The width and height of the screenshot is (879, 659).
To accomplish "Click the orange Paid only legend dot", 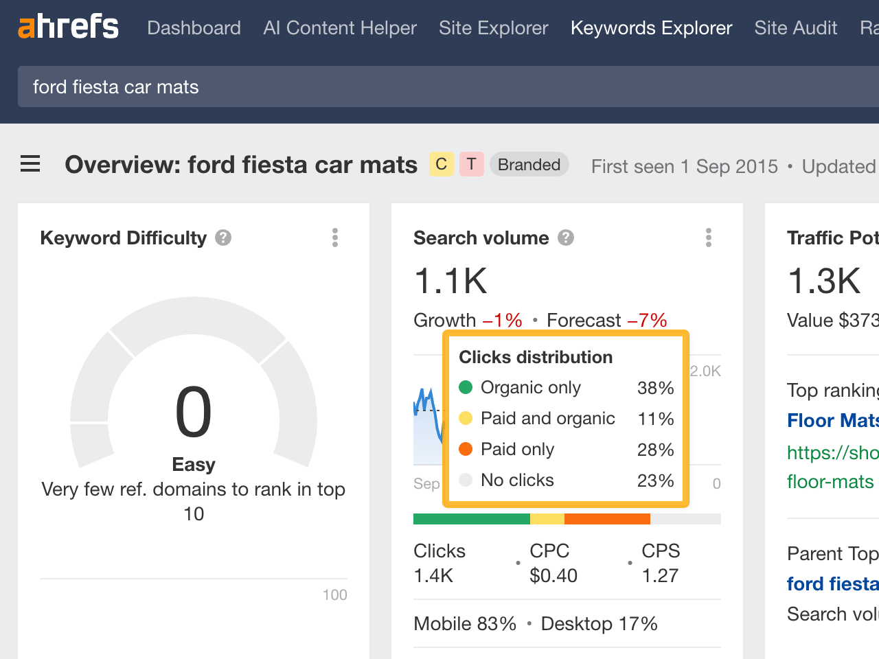I will click(x=467, y=450).
